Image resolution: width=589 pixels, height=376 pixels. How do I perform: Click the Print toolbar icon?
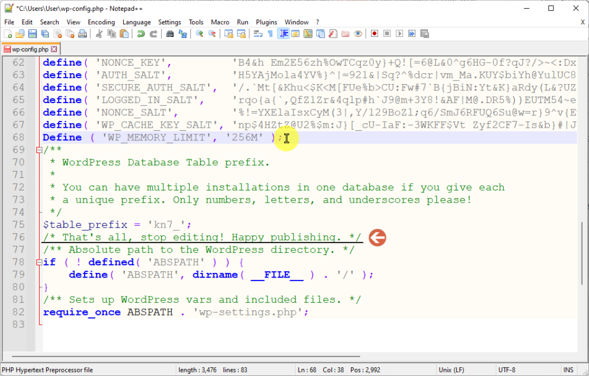point(83,34)
